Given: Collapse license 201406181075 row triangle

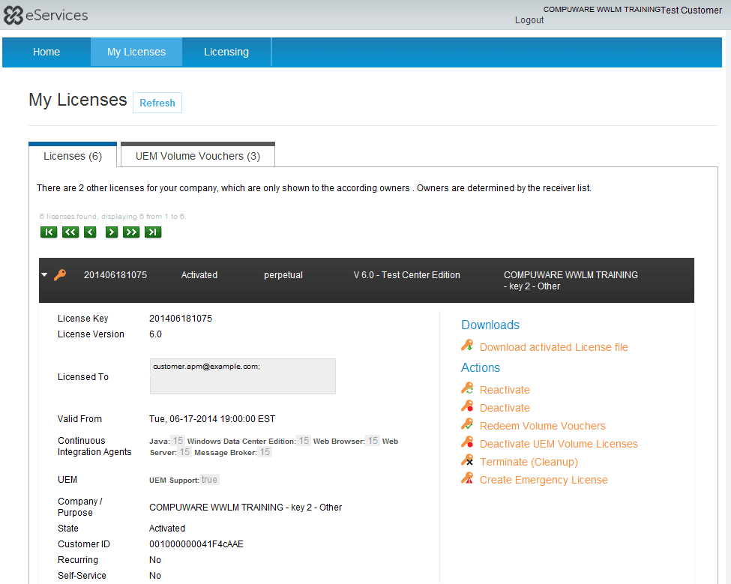Looking at the screenshot, I should coord(44,275).
